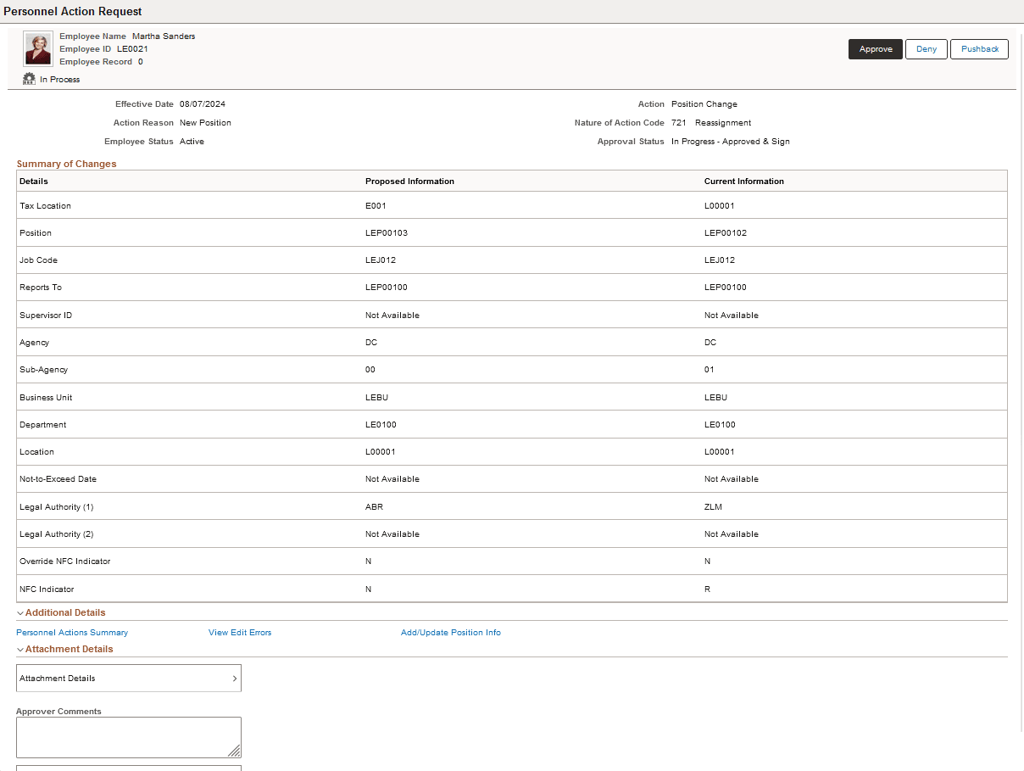
Task: Deny the personnel action request
Action: pos(927,49)
